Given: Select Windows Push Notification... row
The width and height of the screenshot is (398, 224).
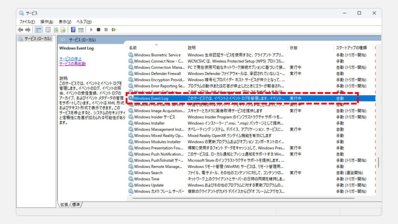Looking at the screenshot, I should (251, 154).
